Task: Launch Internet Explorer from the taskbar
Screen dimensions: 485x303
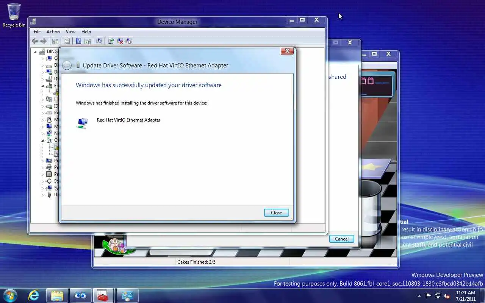Action: (34, 295)
